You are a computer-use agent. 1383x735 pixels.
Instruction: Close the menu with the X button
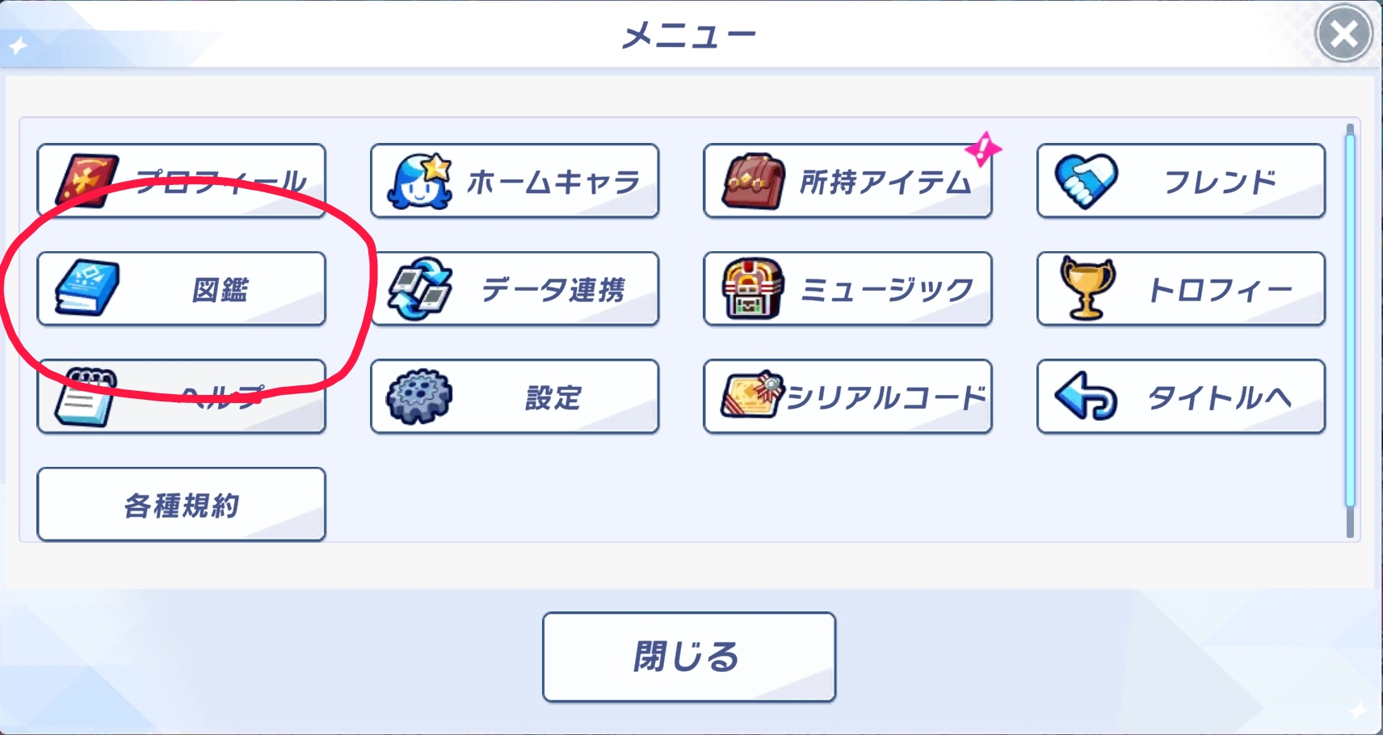coord(1344,34)
